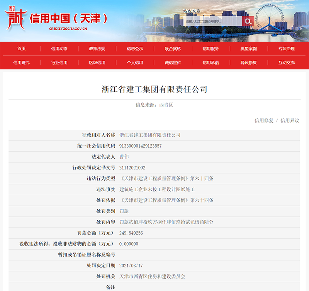Select fine amount 249.849256
309x291 pixels.
click(x=131, y=233)
